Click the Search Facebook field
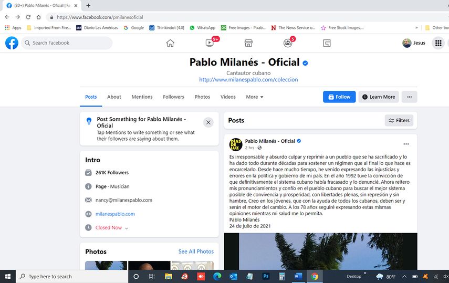Screen dimensions: 449x283 tap(67, 43)
